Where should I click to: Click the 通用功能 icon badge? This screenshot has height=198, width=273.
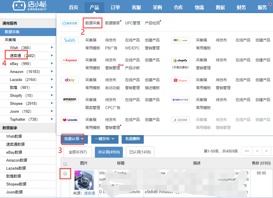70,23
